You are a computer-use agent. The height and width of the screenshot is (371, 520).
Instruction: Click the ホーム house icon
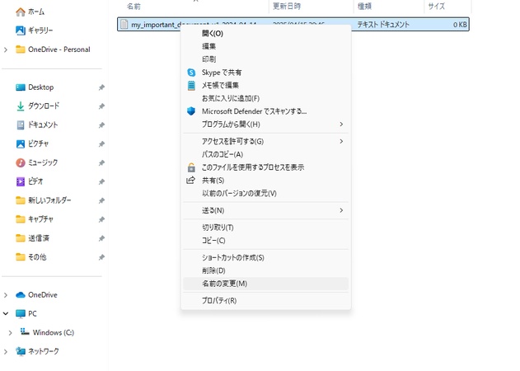(21, 12)
